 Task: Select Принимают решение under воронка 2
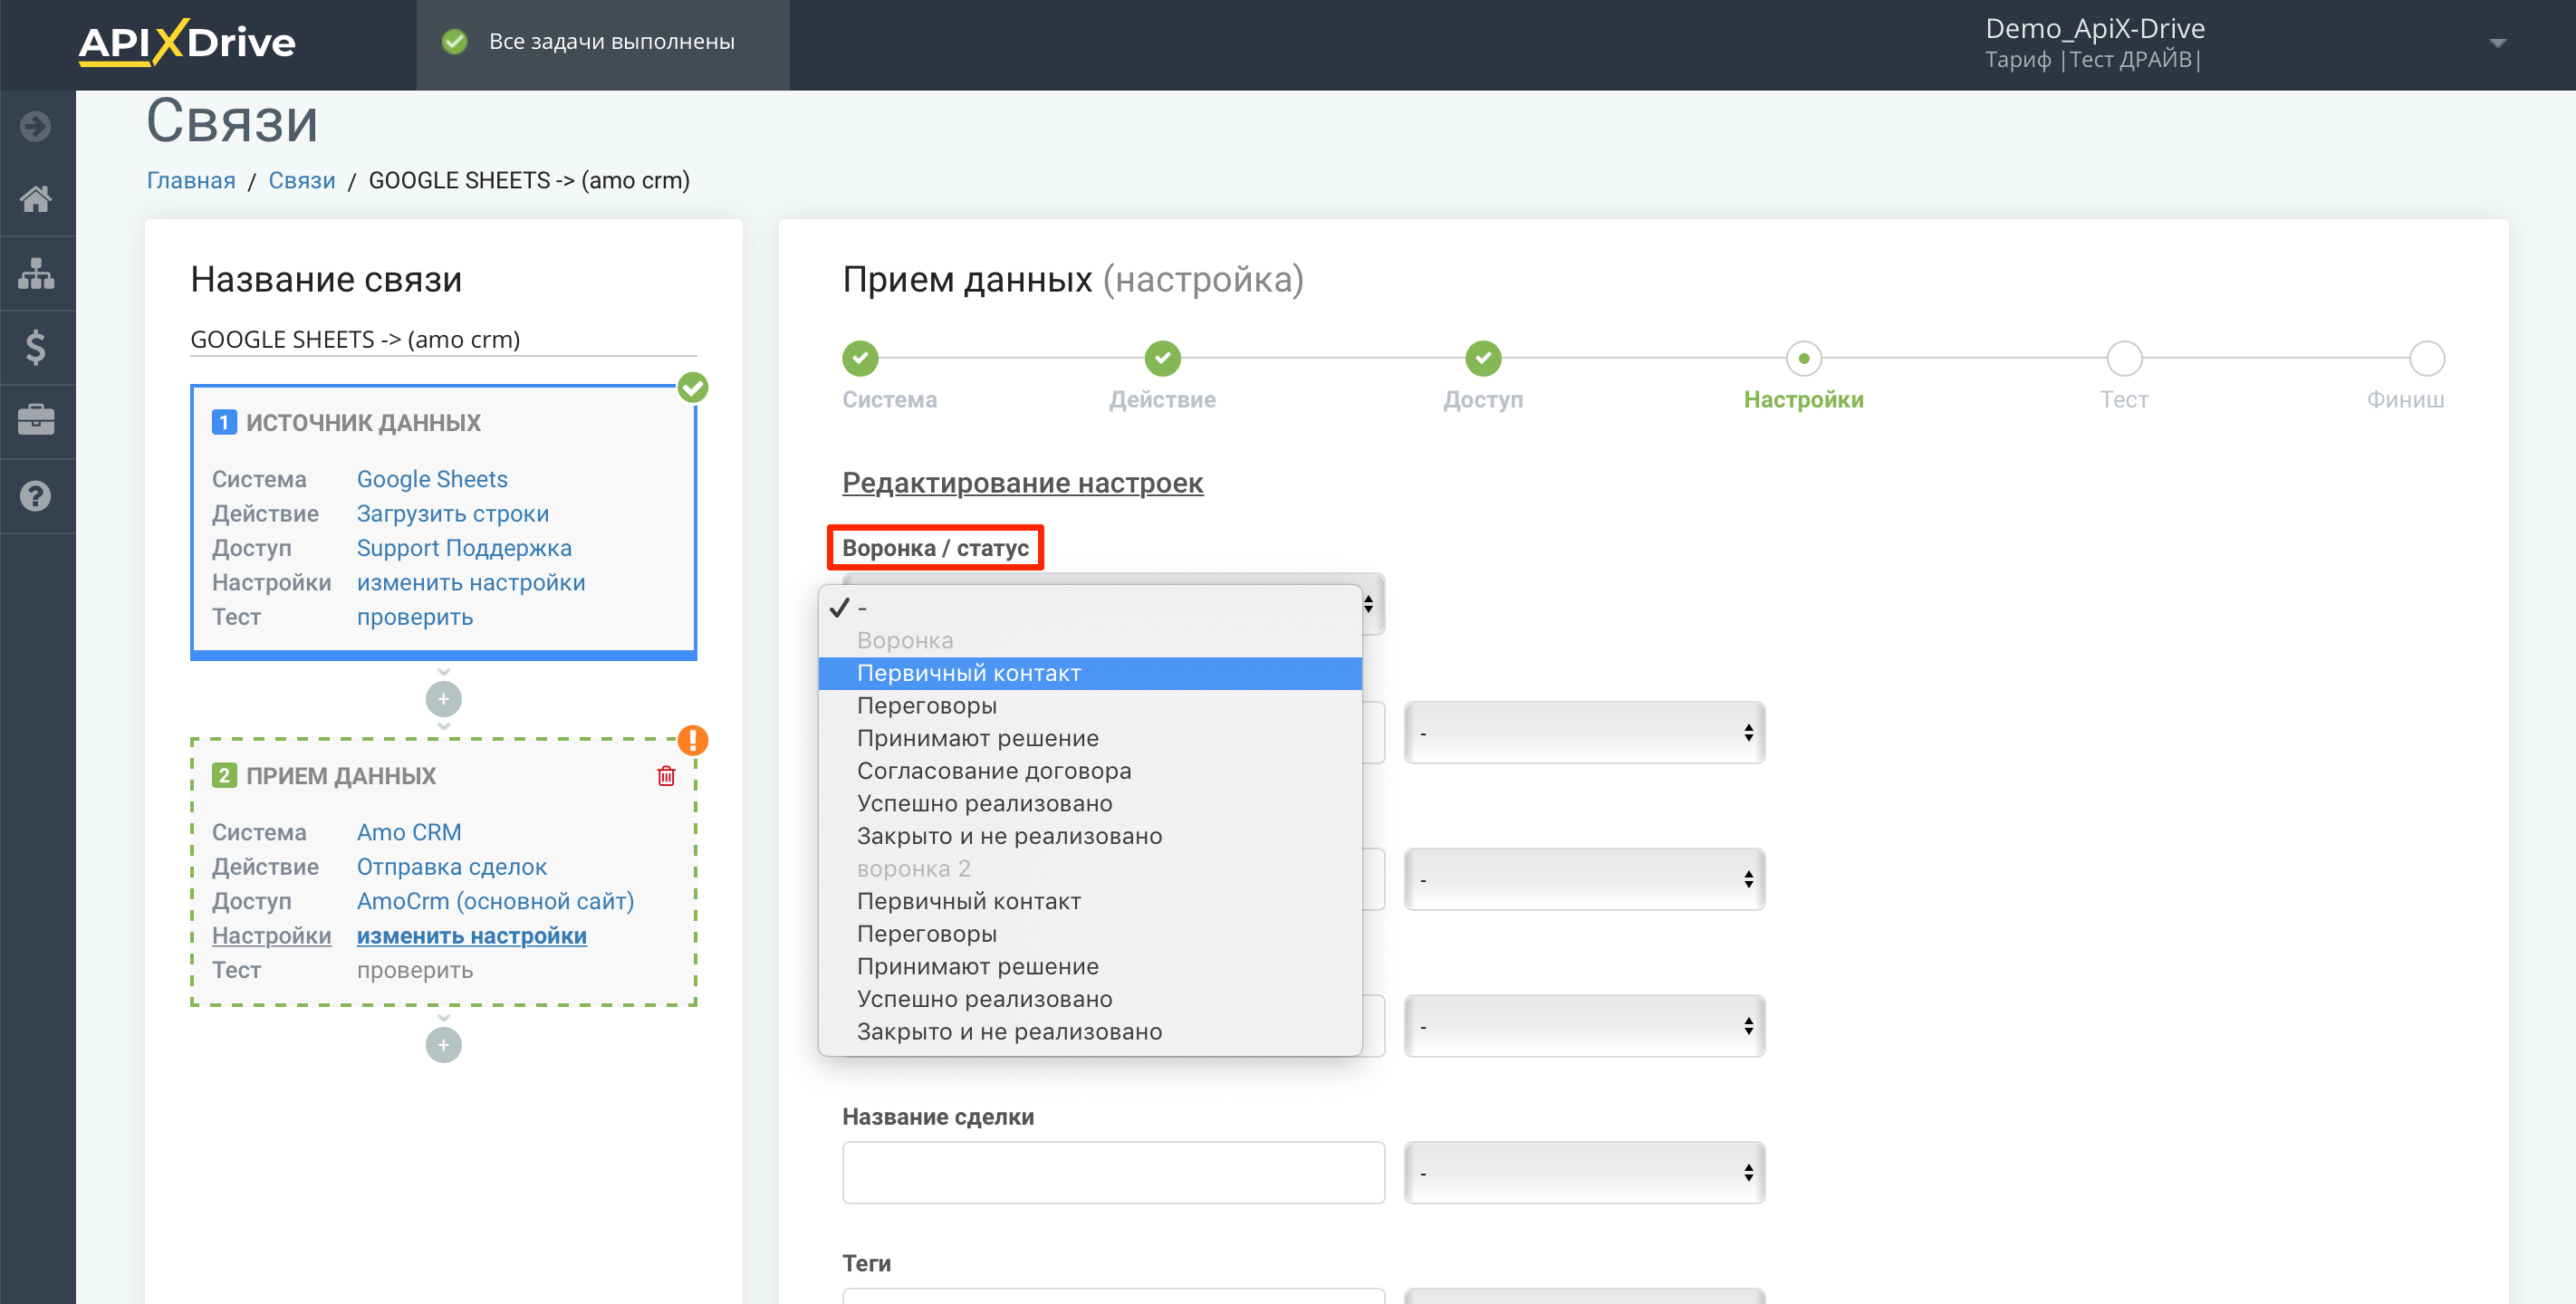click(x=1090, y=966)
